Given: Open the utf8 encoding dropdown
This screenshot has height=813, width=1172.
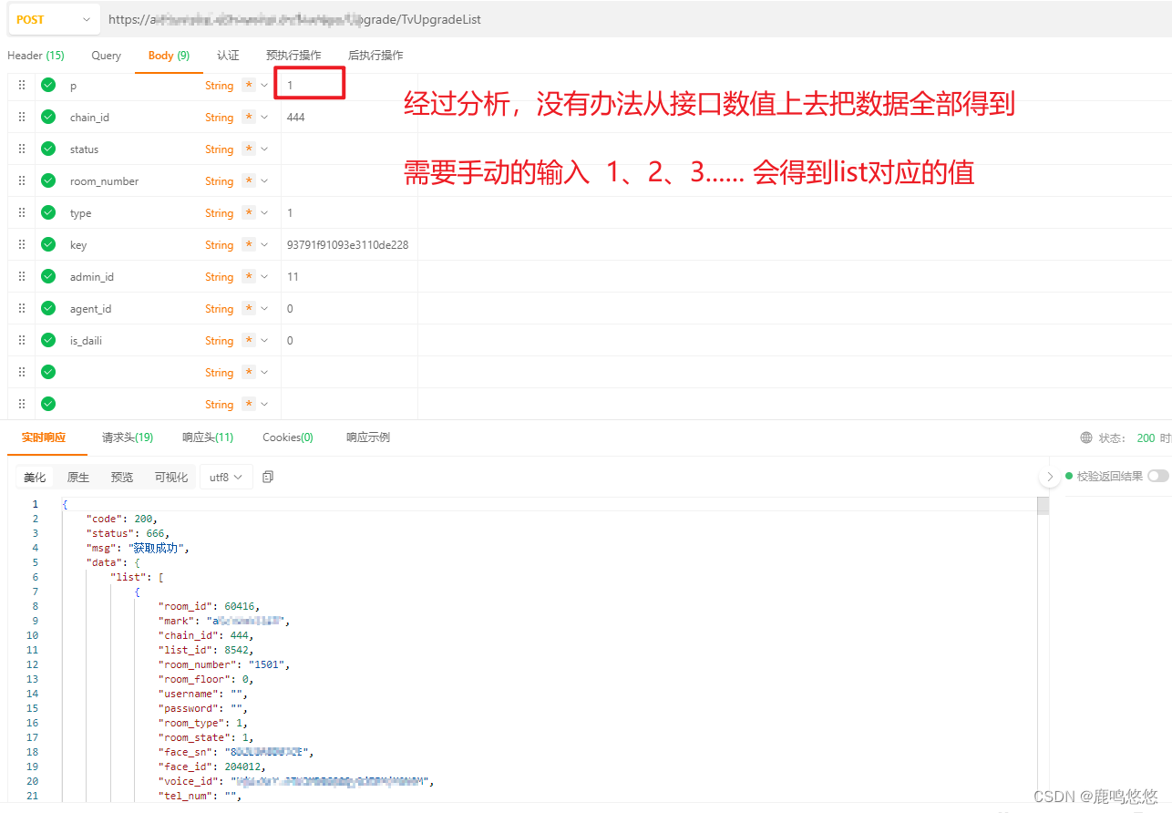Looking at the screenshot, I should pyautogui.click(x=226, y=477).
